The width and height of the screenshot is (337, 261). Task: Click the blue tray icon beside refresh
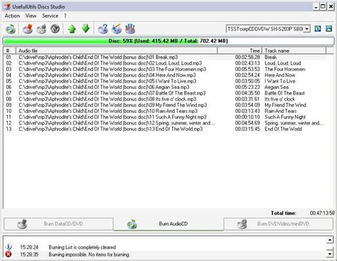click(328, 29)
